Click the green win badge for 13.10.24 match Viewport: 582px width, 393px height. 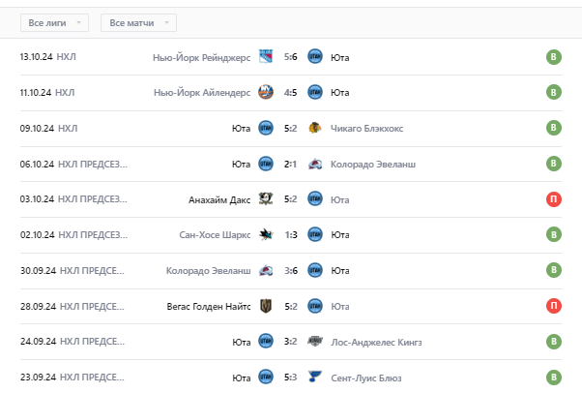click(553, 57)
